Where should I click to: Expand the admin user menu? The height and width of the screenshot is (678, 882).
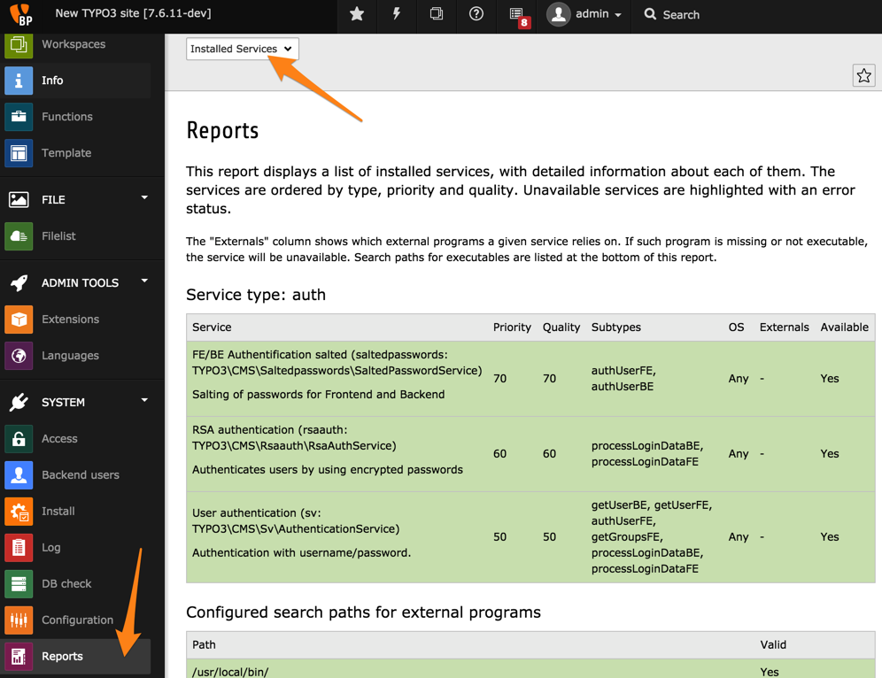585,14
